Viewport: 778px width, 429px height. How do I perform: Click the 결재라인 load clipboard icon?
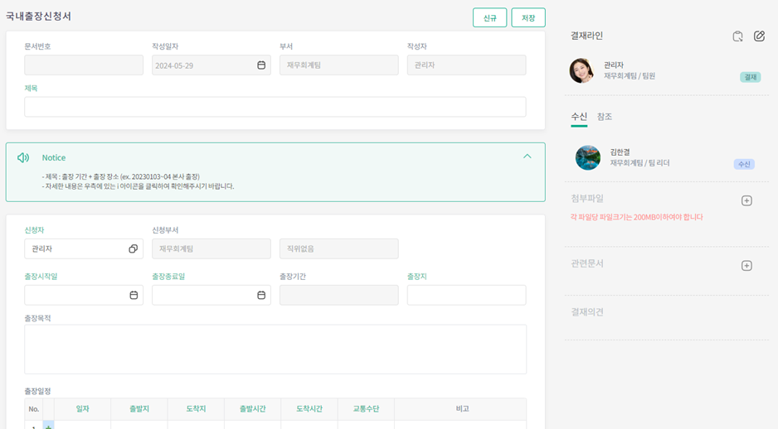pyautogui.click(x=737, y=36)
